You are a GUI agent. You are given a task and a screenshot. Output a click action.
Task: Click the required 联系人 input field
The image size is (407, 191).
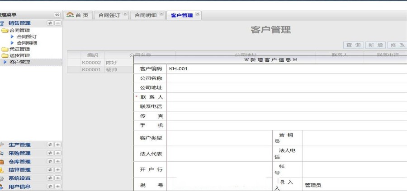pos(287,97)
